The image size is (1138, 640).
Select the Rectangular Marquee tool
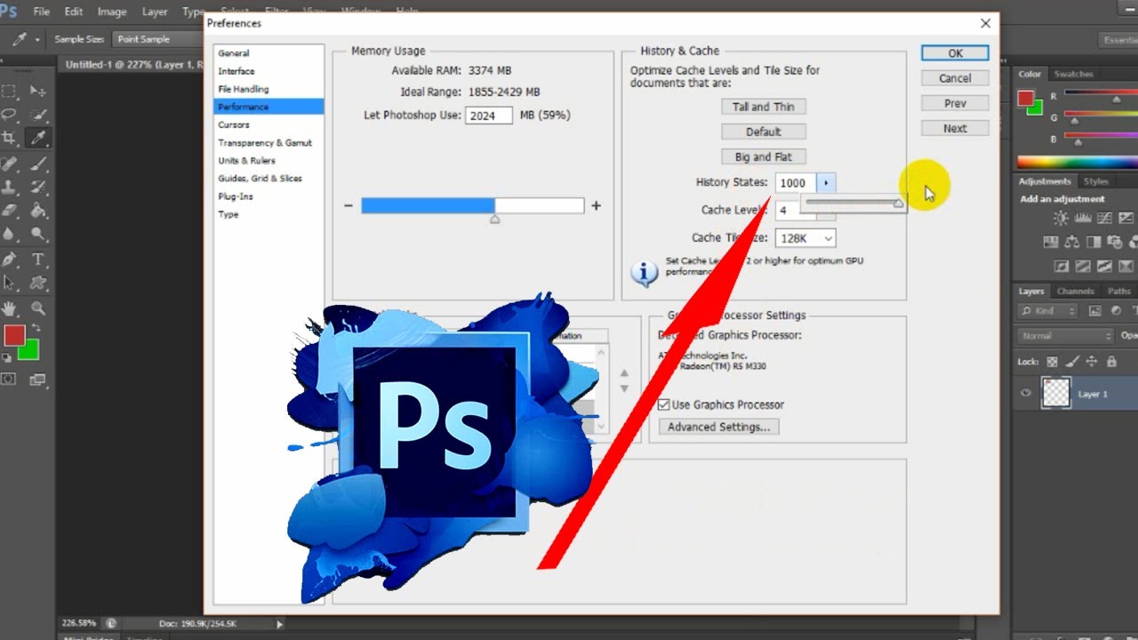[x=10, y=91]
